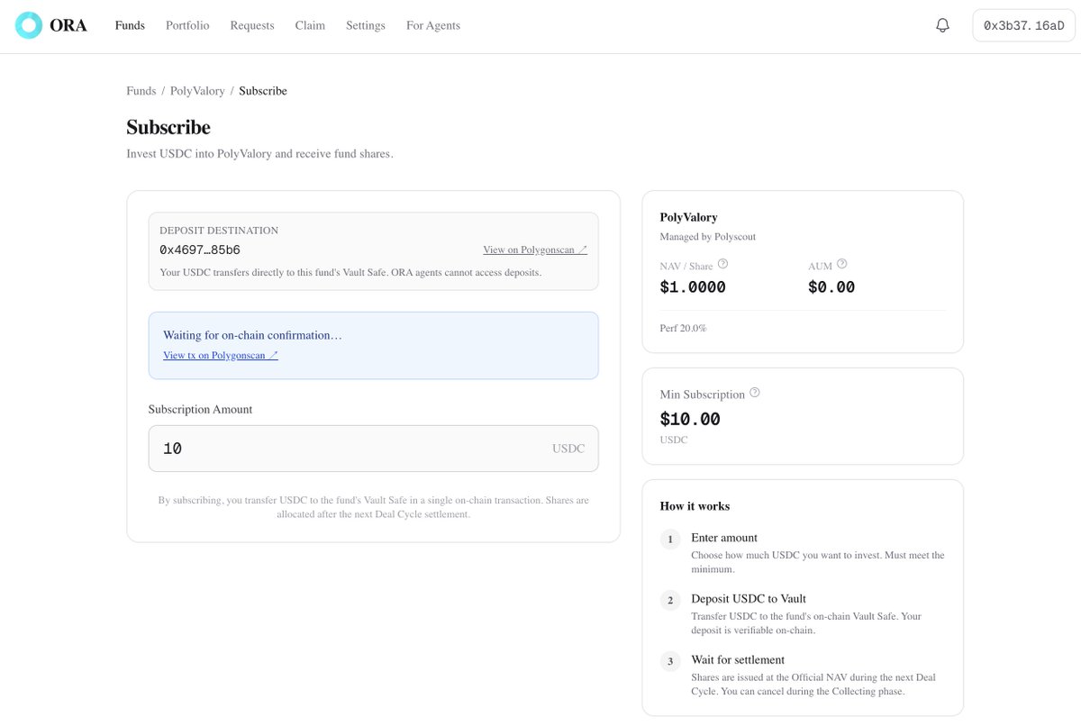
Task: Click step 2 Deposit USDC to Vault
Action: pos(749,599)
